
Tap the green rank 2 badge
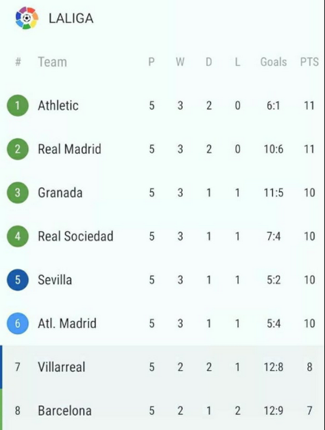[x=18, y=149]
